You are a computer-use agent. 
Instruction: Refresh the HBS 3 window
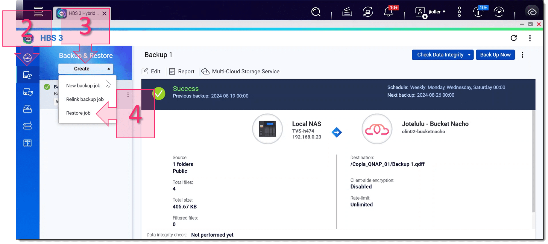[514, 38]
